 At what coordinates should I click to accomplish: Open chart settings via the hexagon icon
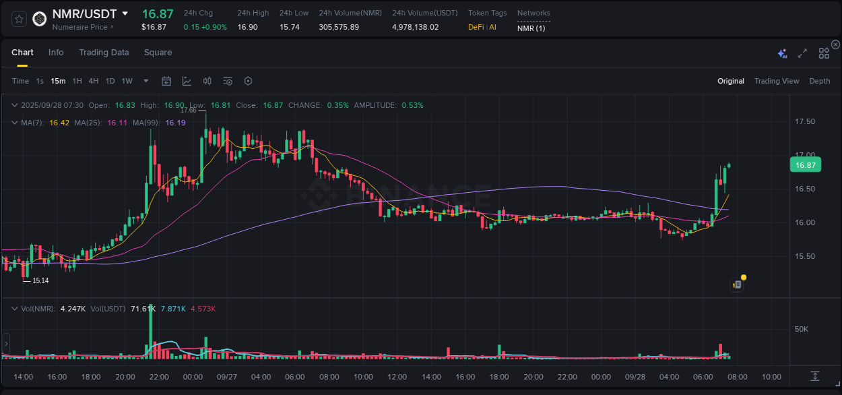pos(248,81)
